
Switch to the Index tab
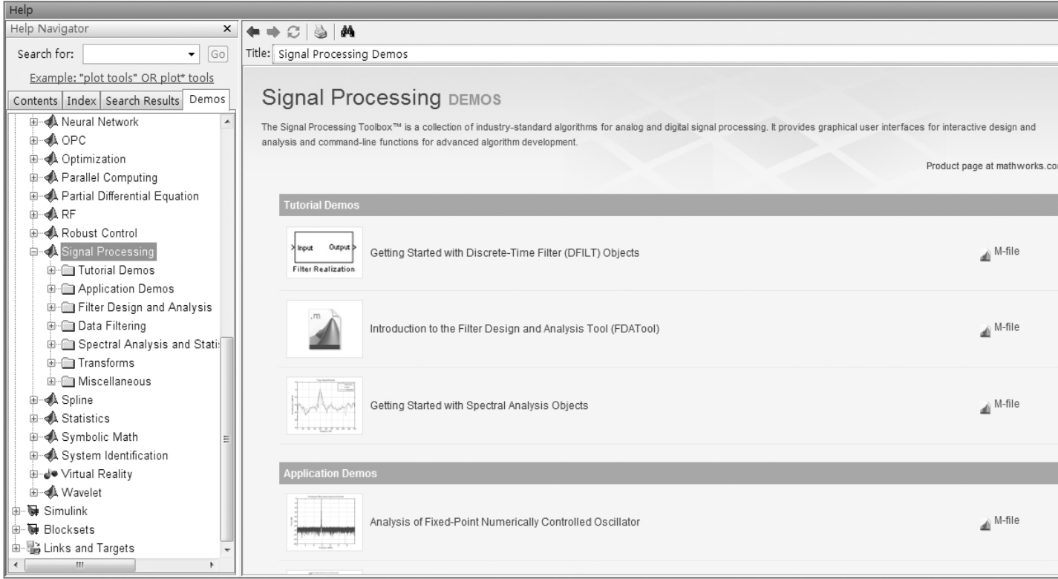[x=80, y=100]
